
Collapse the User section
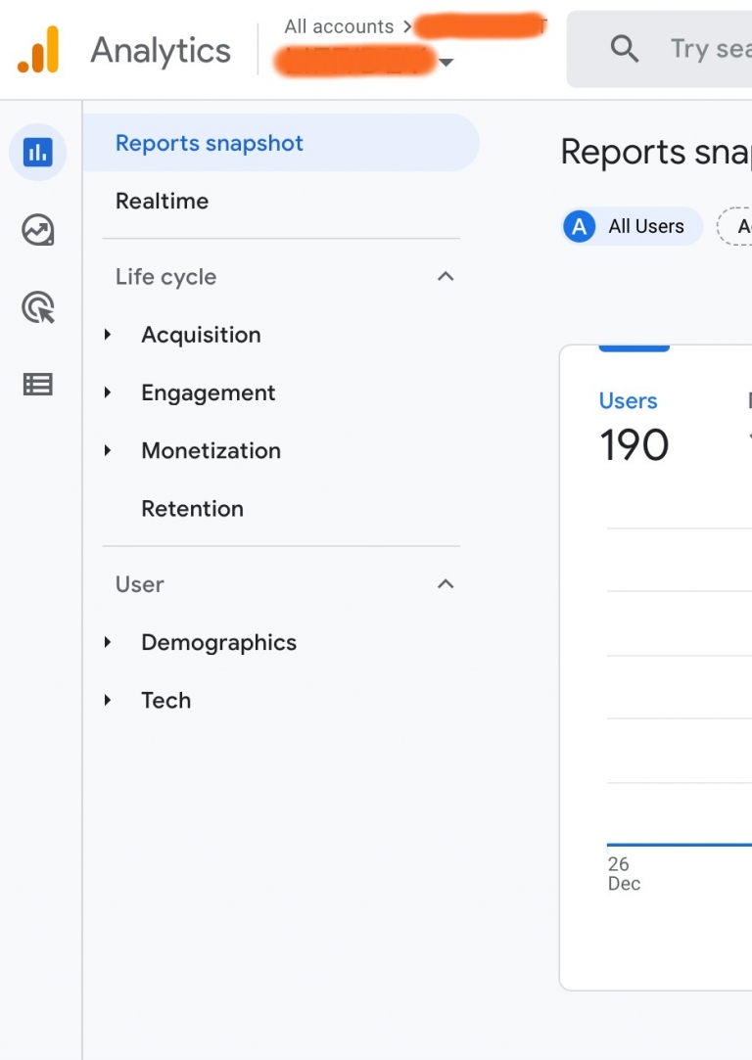coord(446,583)
